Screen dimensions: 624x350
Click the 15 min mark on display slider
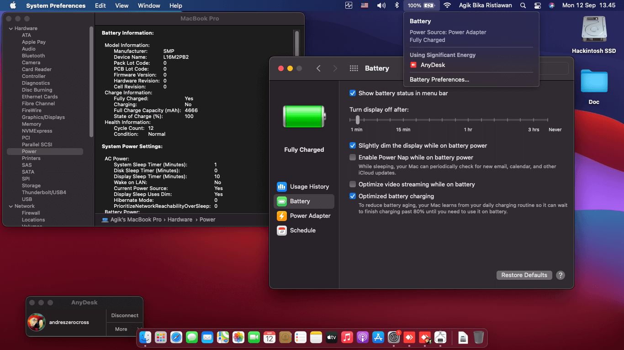[403, 120]
